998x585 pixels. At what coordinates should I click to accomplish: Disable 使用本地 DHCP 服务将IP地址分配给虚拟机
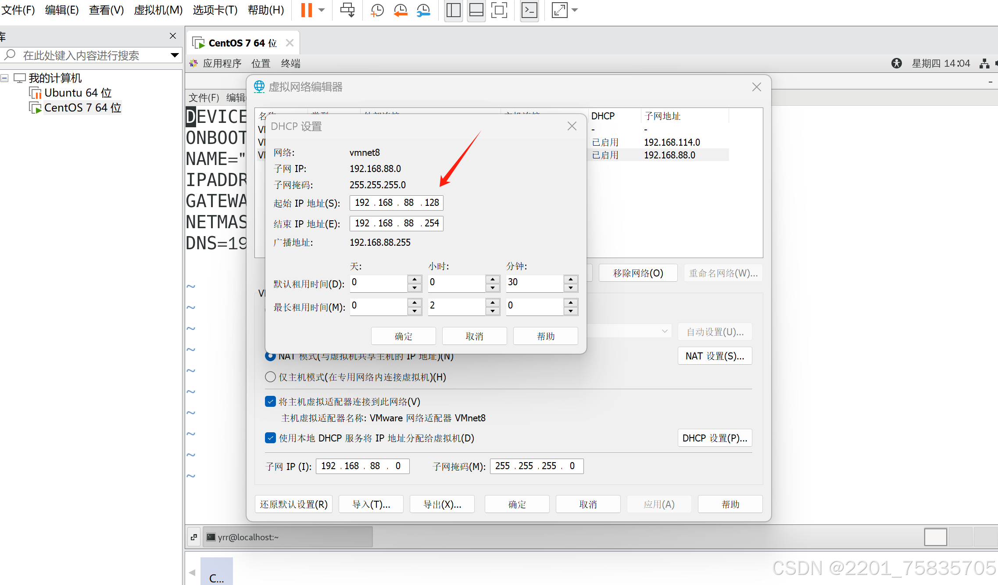click(x=270, y=438)
